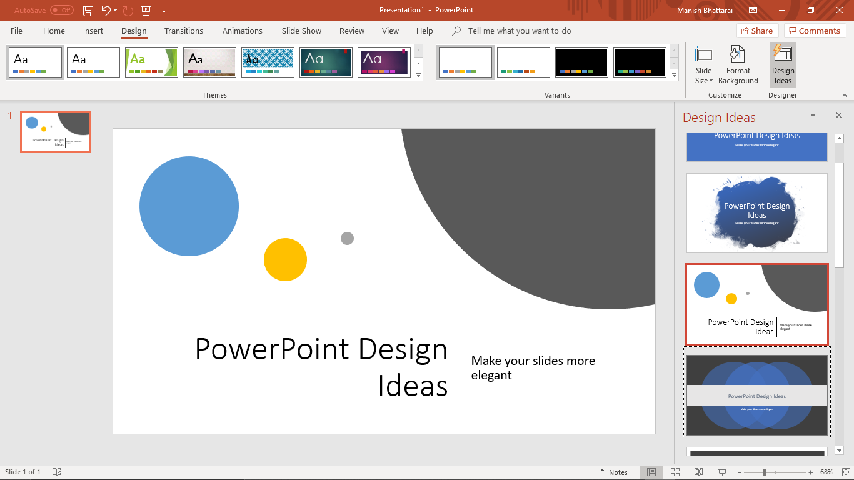Open Reading View from the status bar
Viewport: 854px width, 480px height.
coord(698,472)
